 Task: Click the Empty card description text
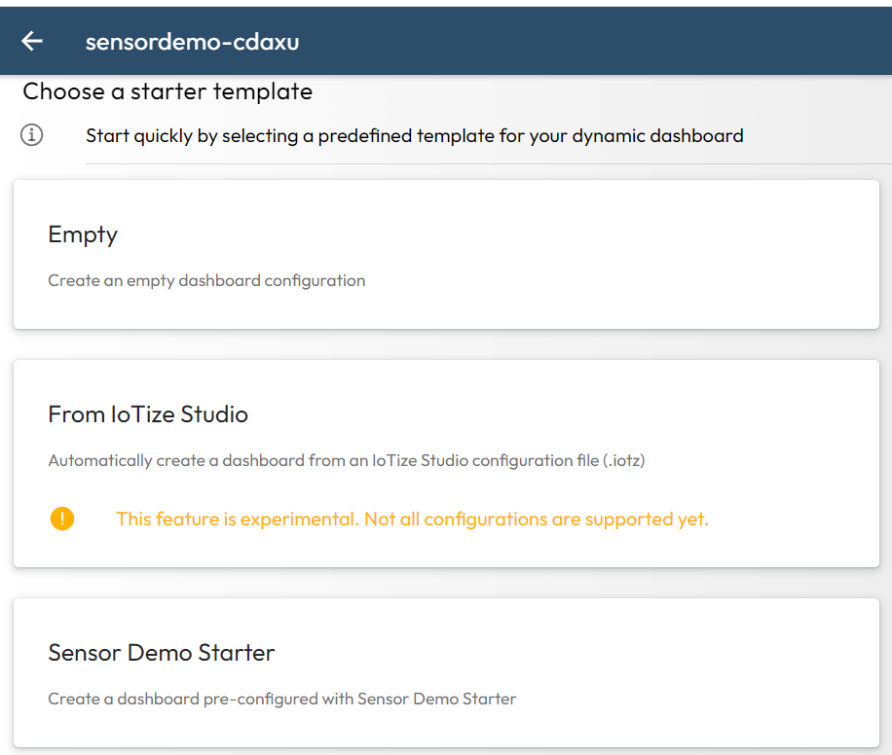(206, 280)
